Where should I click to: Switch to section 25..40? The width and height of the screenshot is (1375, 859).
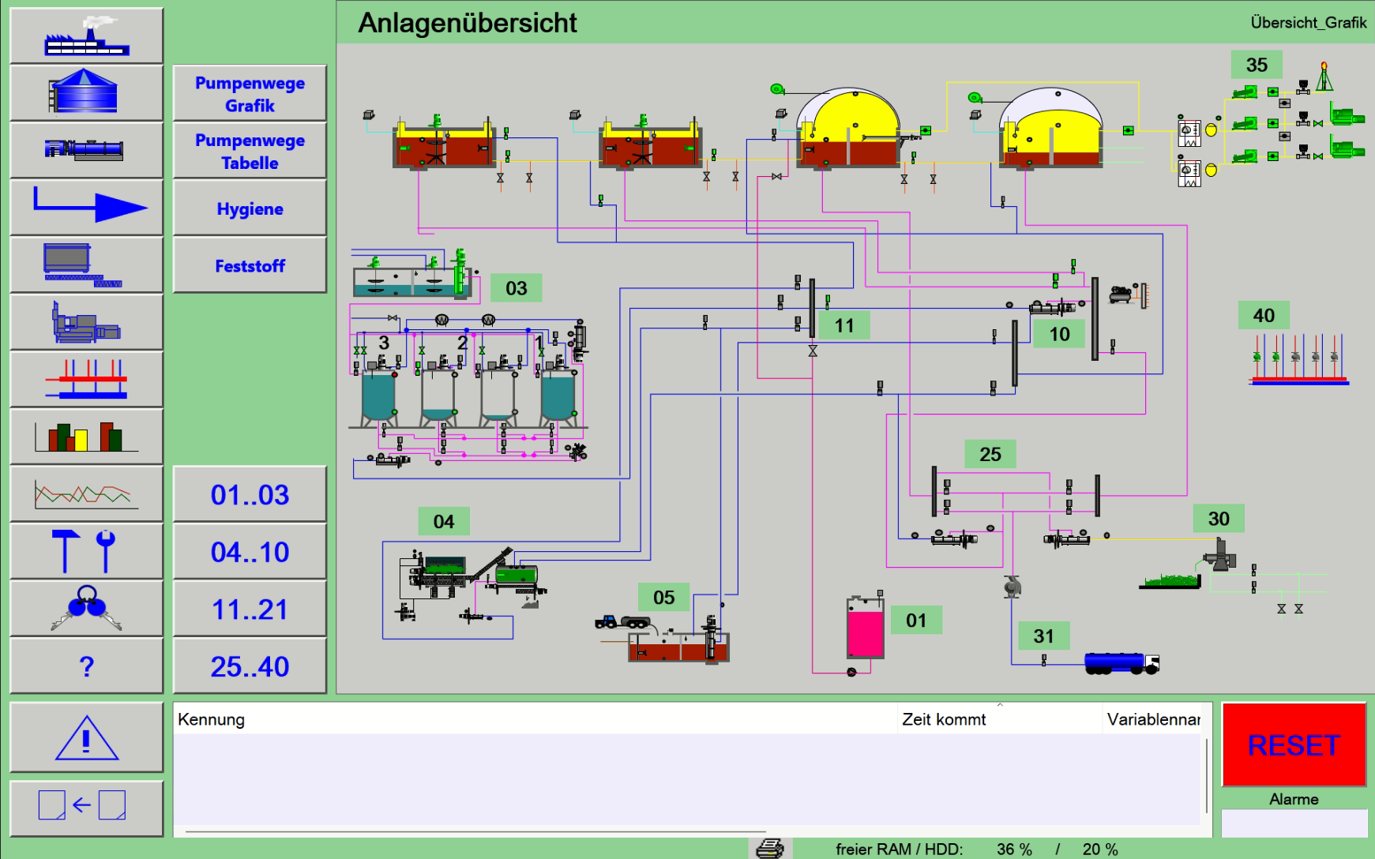coord(250,666)
